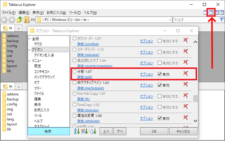Remove the Fire File Copy addon with red X
Viewport: 225px width, 141px height.
186,96
